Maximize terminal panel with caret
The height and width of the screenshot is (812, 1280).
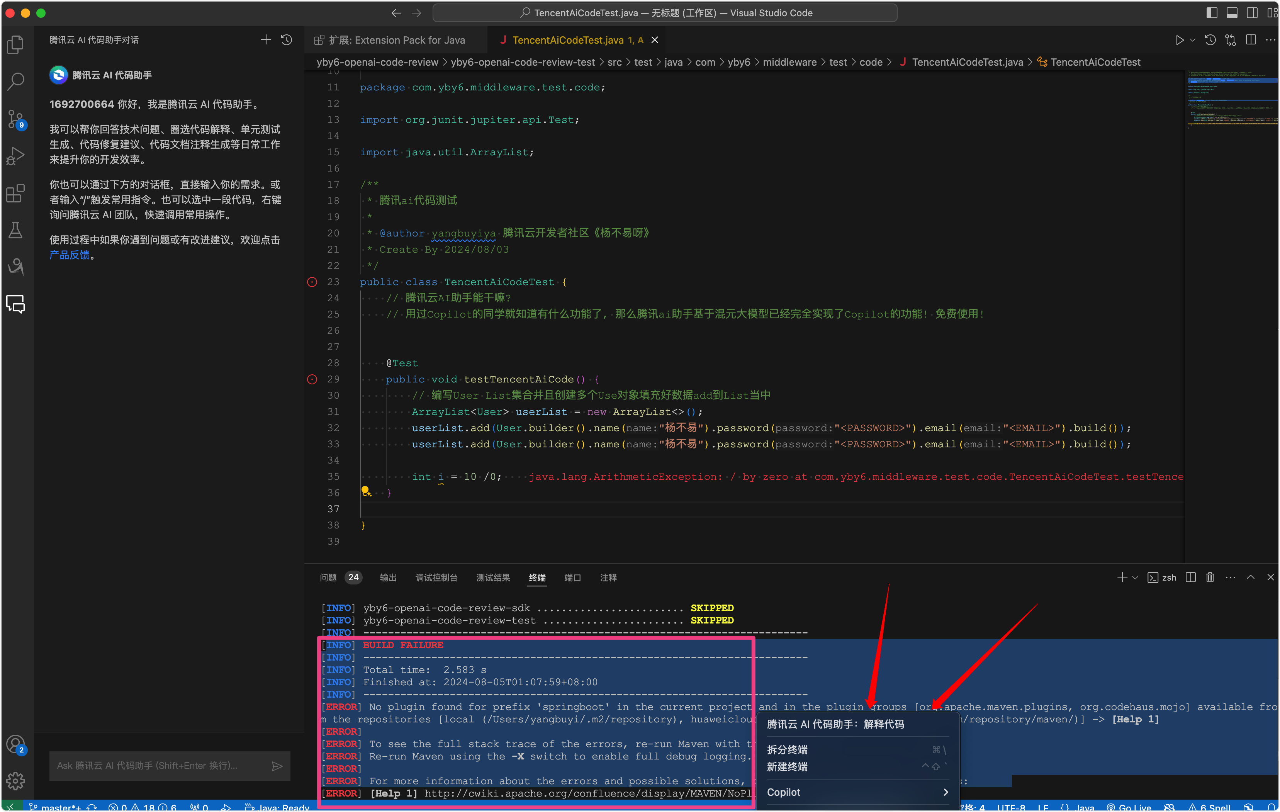pyautogui.click(x=1251, y=578)
